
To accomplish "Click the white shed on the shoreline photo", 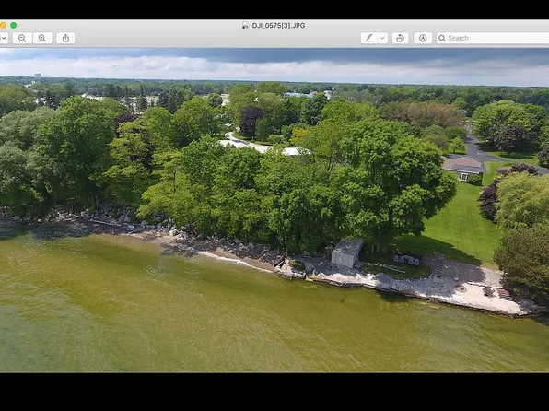I will (347, 253).
